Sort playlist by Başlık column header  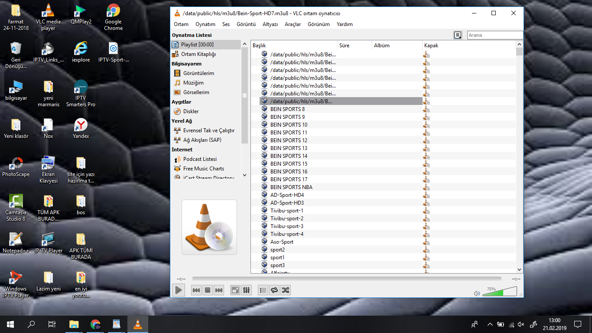(294, 45)
